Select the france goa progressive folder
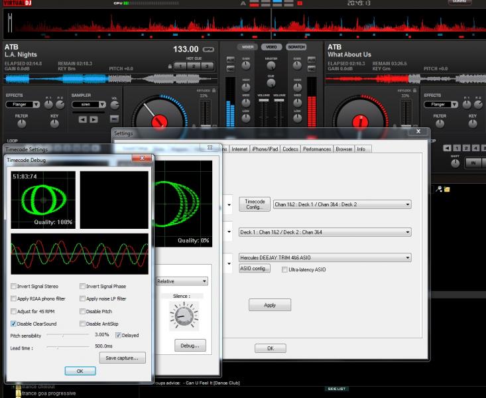The height and width of the screenshot is (398, 486). (48, 393)
